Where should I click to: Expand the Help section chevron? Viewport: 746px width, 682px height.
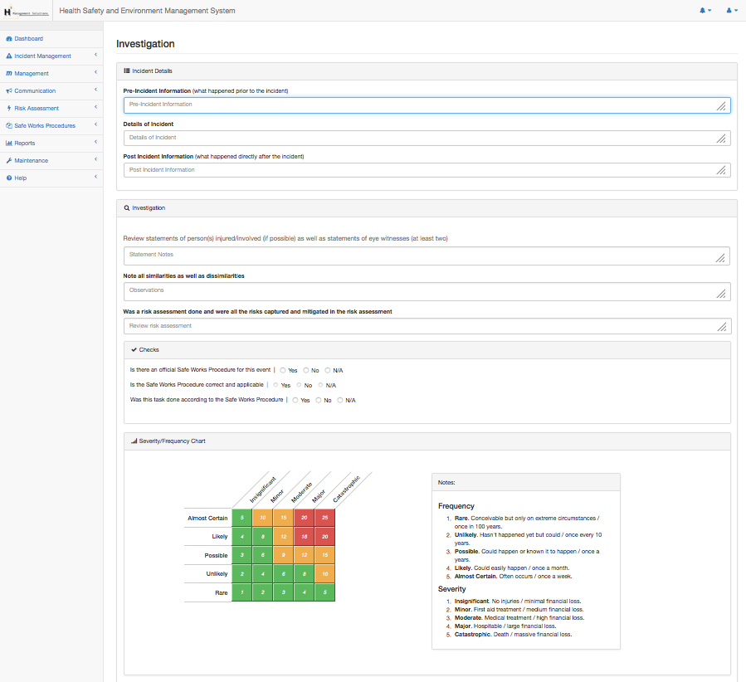click(95, 178)
